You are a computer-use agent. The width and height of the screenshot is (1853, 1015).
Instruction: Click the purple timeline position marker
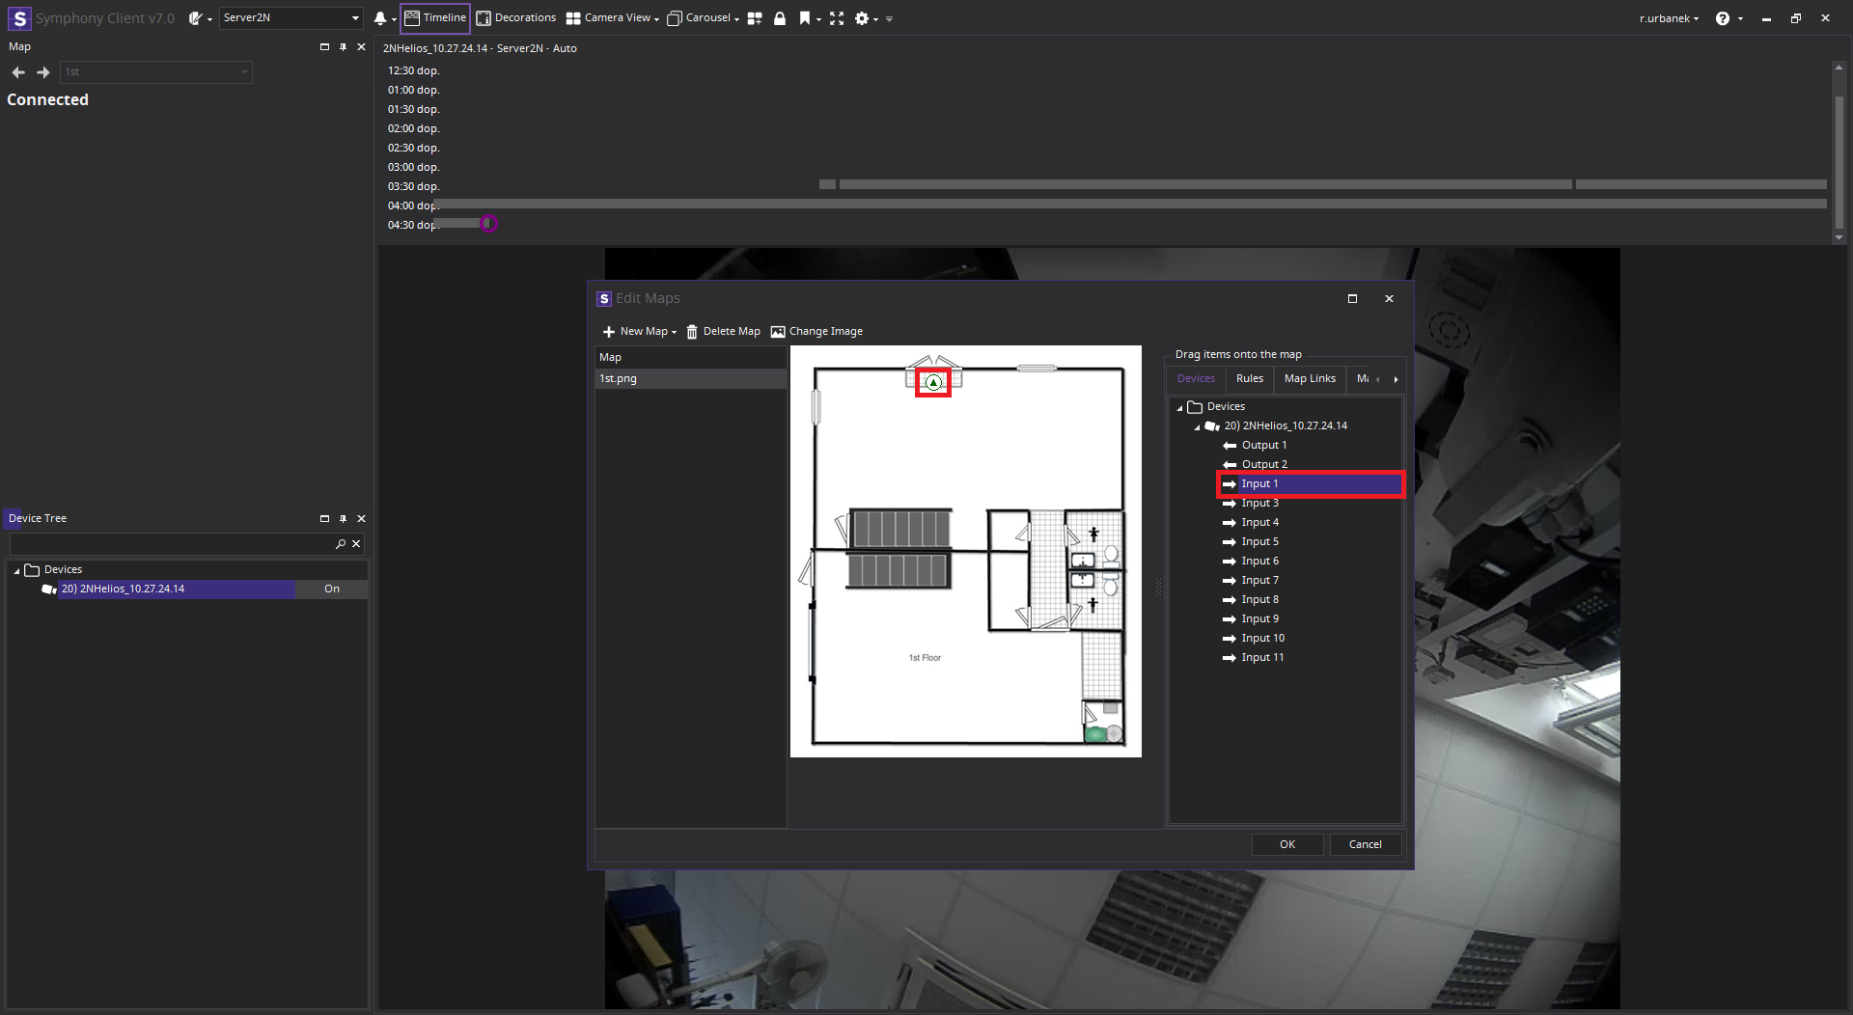click(489, 224)
